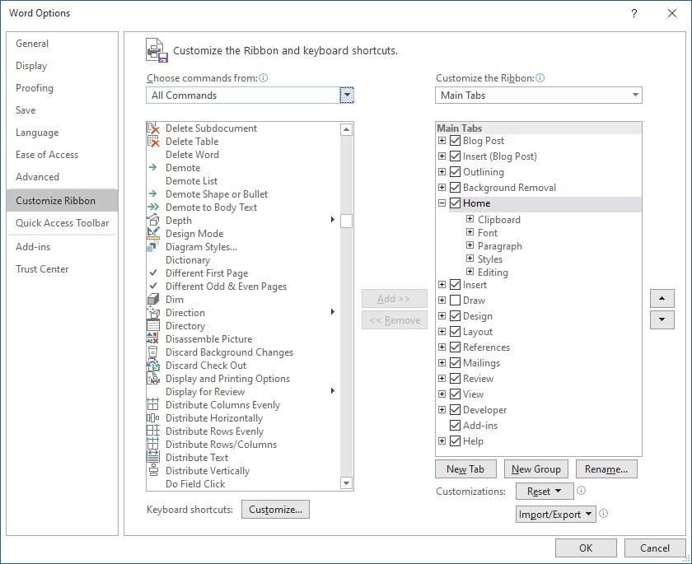Click the Depth command icon
692x564 pixels.
tap(152, 220)
